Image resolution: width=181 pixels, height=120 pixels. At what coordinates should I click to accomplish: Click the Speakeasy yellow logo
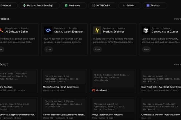pyautogui.click(x=97, y=30)
